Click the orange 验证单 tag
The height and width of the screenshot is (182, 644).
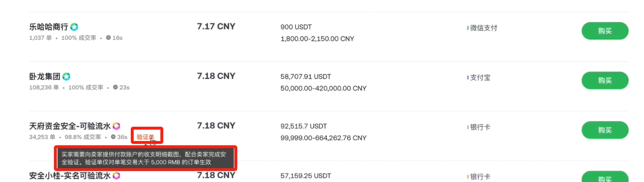tap(145, 137)
